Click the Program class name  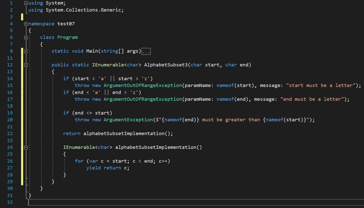click(67, 37)
